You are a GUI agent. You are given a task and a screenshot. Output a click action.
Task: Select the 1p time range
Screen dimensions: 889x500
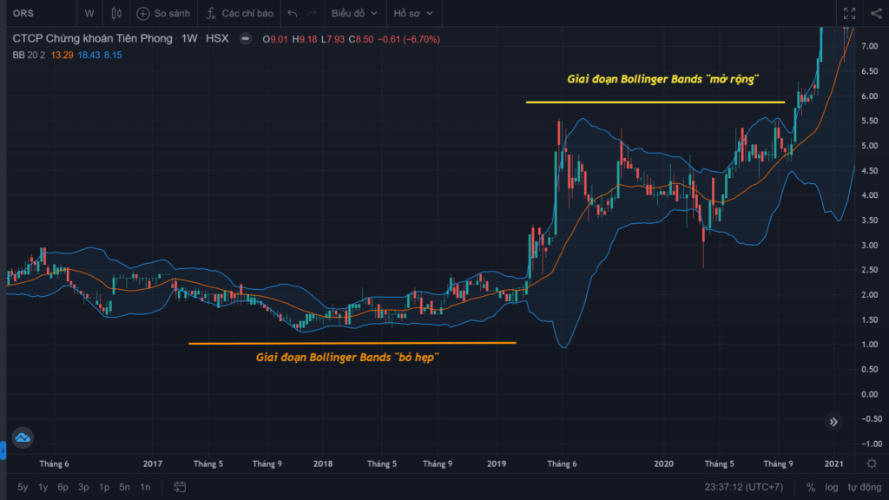104,487
